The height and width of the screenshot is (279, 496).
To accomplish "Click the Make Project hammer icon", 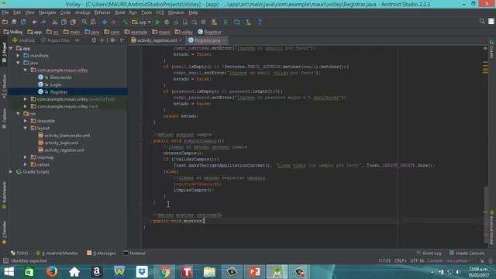I will point(125,22).
